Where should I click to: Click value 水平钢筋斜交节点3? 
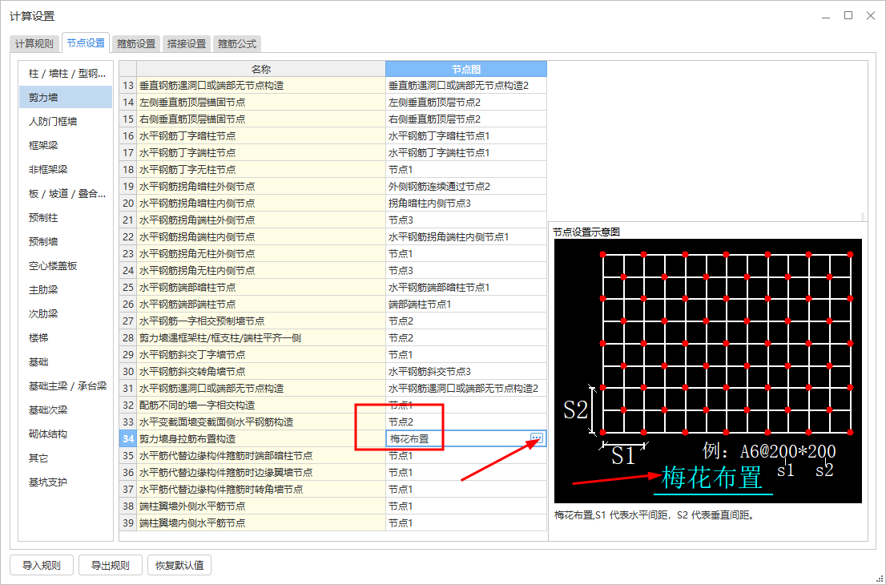(466, 371)
